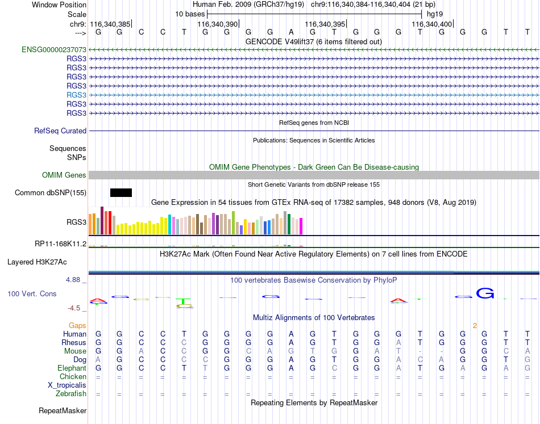
Task: Open the ENSG00000237073 gene label
Action: (54, 49)
